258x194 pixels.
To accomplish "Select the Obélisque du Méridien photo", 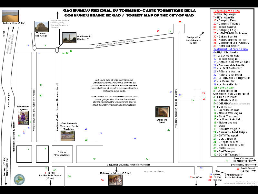I will [69, 38].
